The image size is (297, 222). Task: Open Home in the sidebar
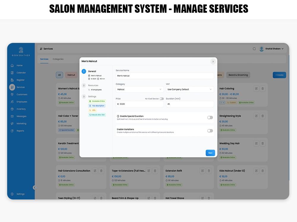click(x=17, y=65)
